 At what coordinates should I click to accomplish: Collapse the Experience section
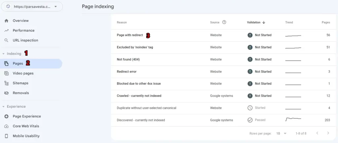coord(3,107)
